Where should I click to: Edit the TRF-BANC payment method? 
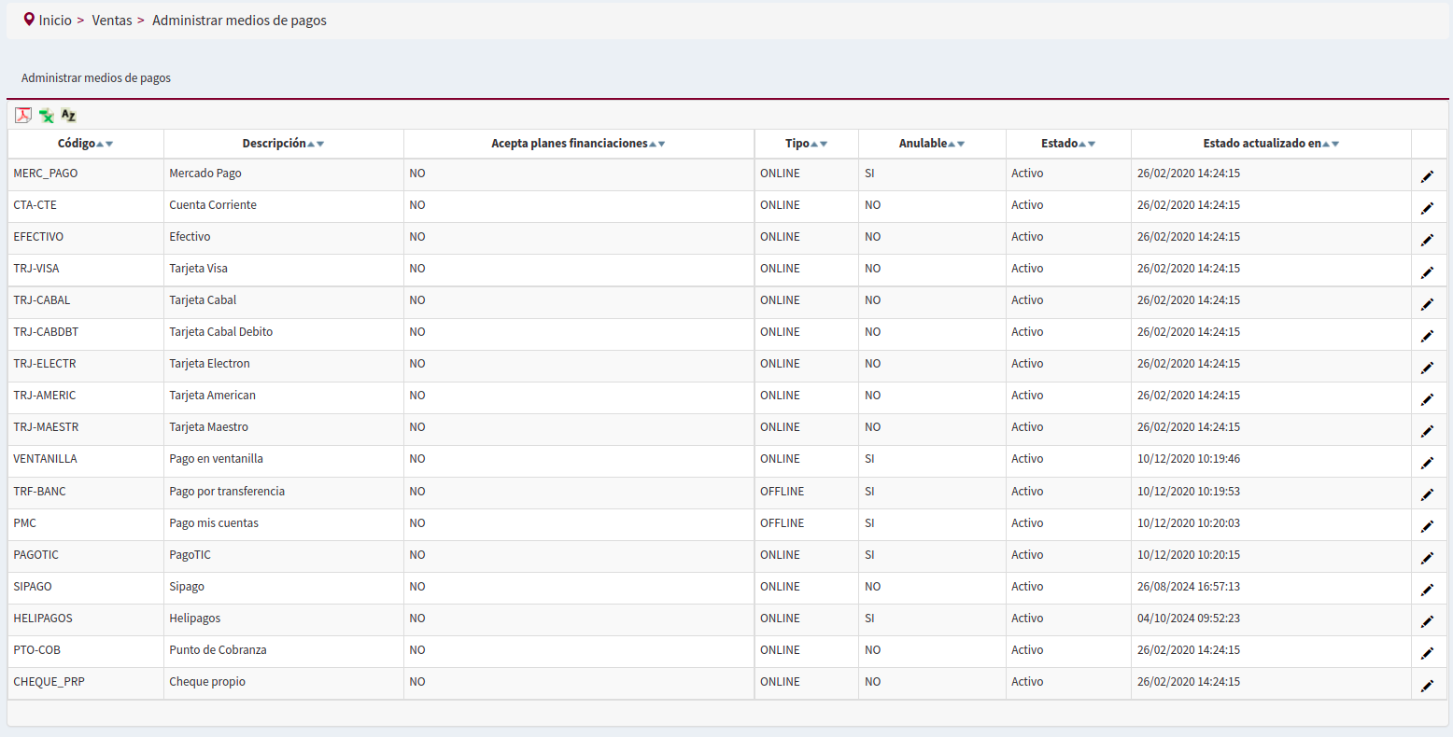[1427, 494]
